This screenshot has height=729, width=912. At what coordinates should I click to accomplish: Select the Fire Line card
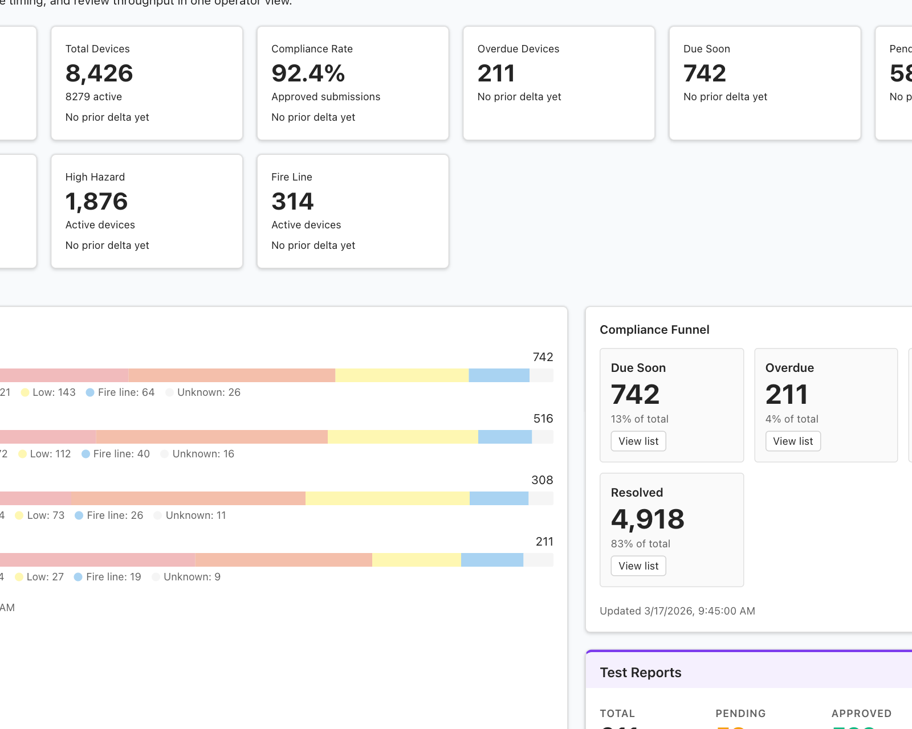coord(353,211)
